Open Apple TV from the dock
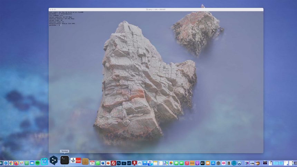 [x=203, y=163]
